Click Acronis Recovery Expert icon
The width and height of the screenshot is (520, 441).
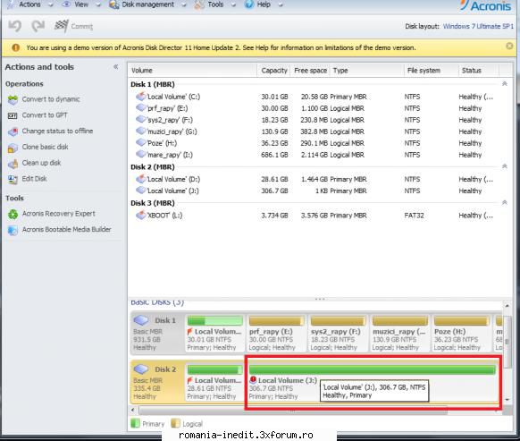click(13, 214)
